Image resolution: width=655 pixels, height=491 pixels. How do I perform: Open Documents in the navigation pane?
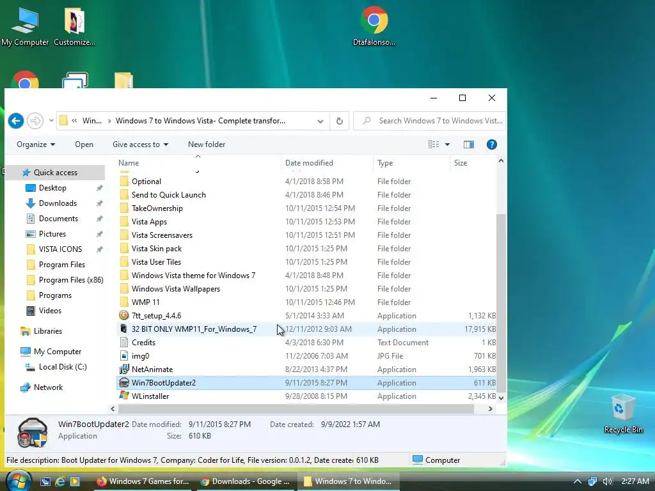tap(58, 219)
